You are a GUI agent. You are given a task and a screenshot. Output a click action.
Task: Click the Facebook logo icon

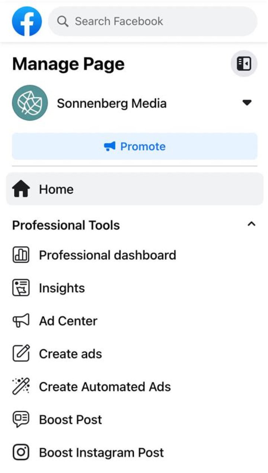tap(27, 21)
